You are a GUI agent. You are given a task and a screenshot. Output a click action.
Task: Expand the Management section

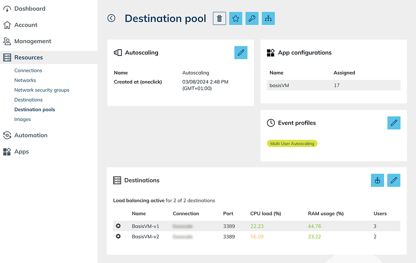[x=32, y=41]
